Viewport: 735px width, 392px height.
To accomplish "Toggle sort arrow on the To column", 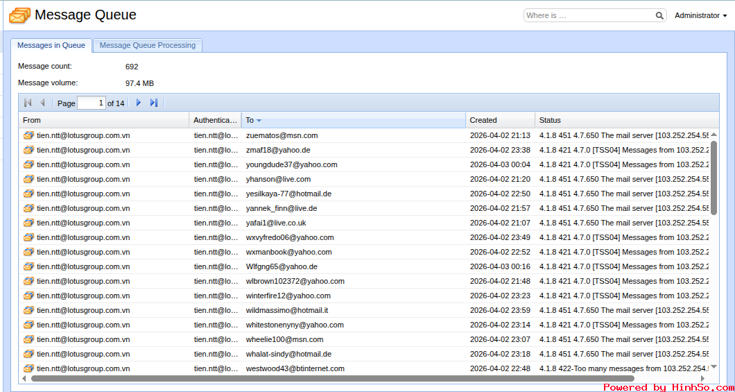I will coord(259,121).
